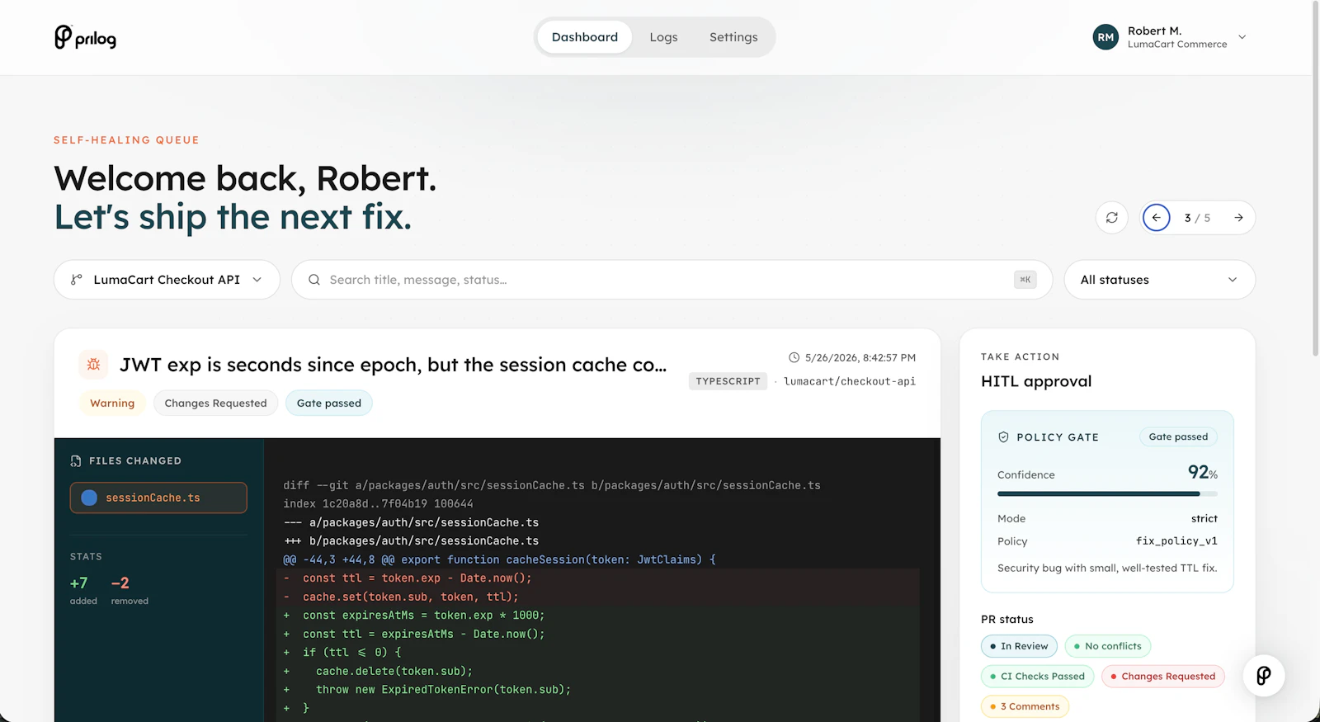Click the prilog logo in the header
The height and width of the screenshot is (722, 1320).
point(85,37)
